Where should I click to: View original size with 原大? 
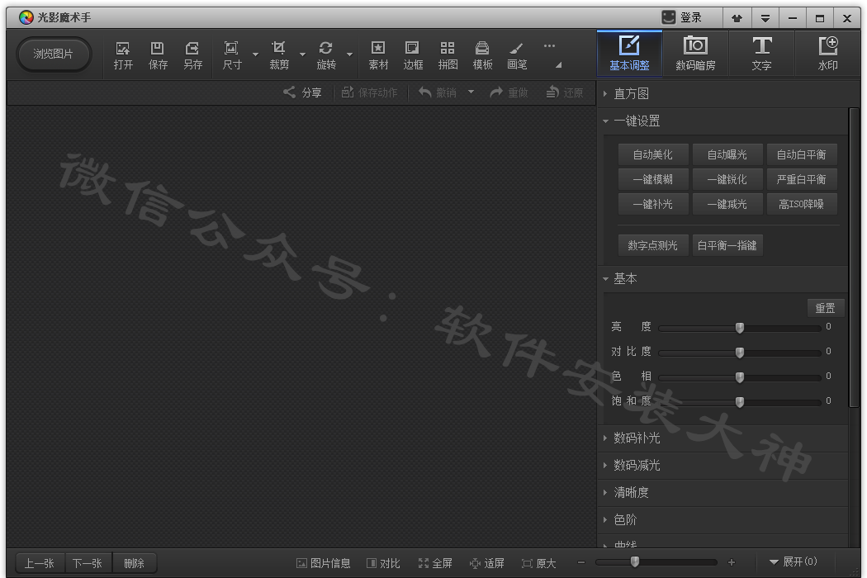click(x=538, y=563)
